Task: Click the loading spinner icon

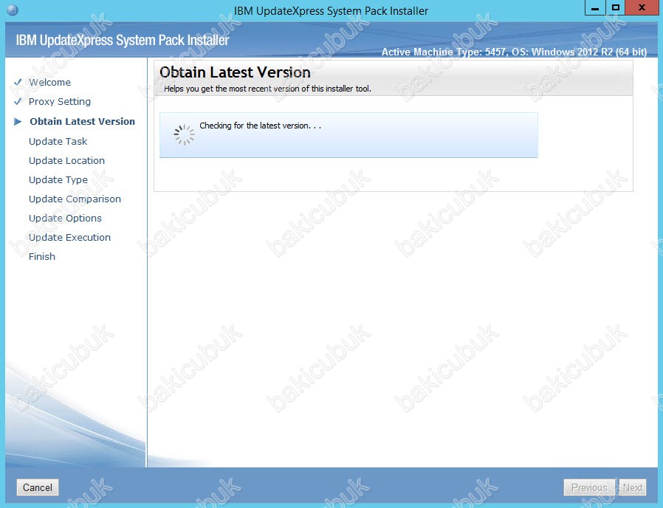Action: point(184,135)
